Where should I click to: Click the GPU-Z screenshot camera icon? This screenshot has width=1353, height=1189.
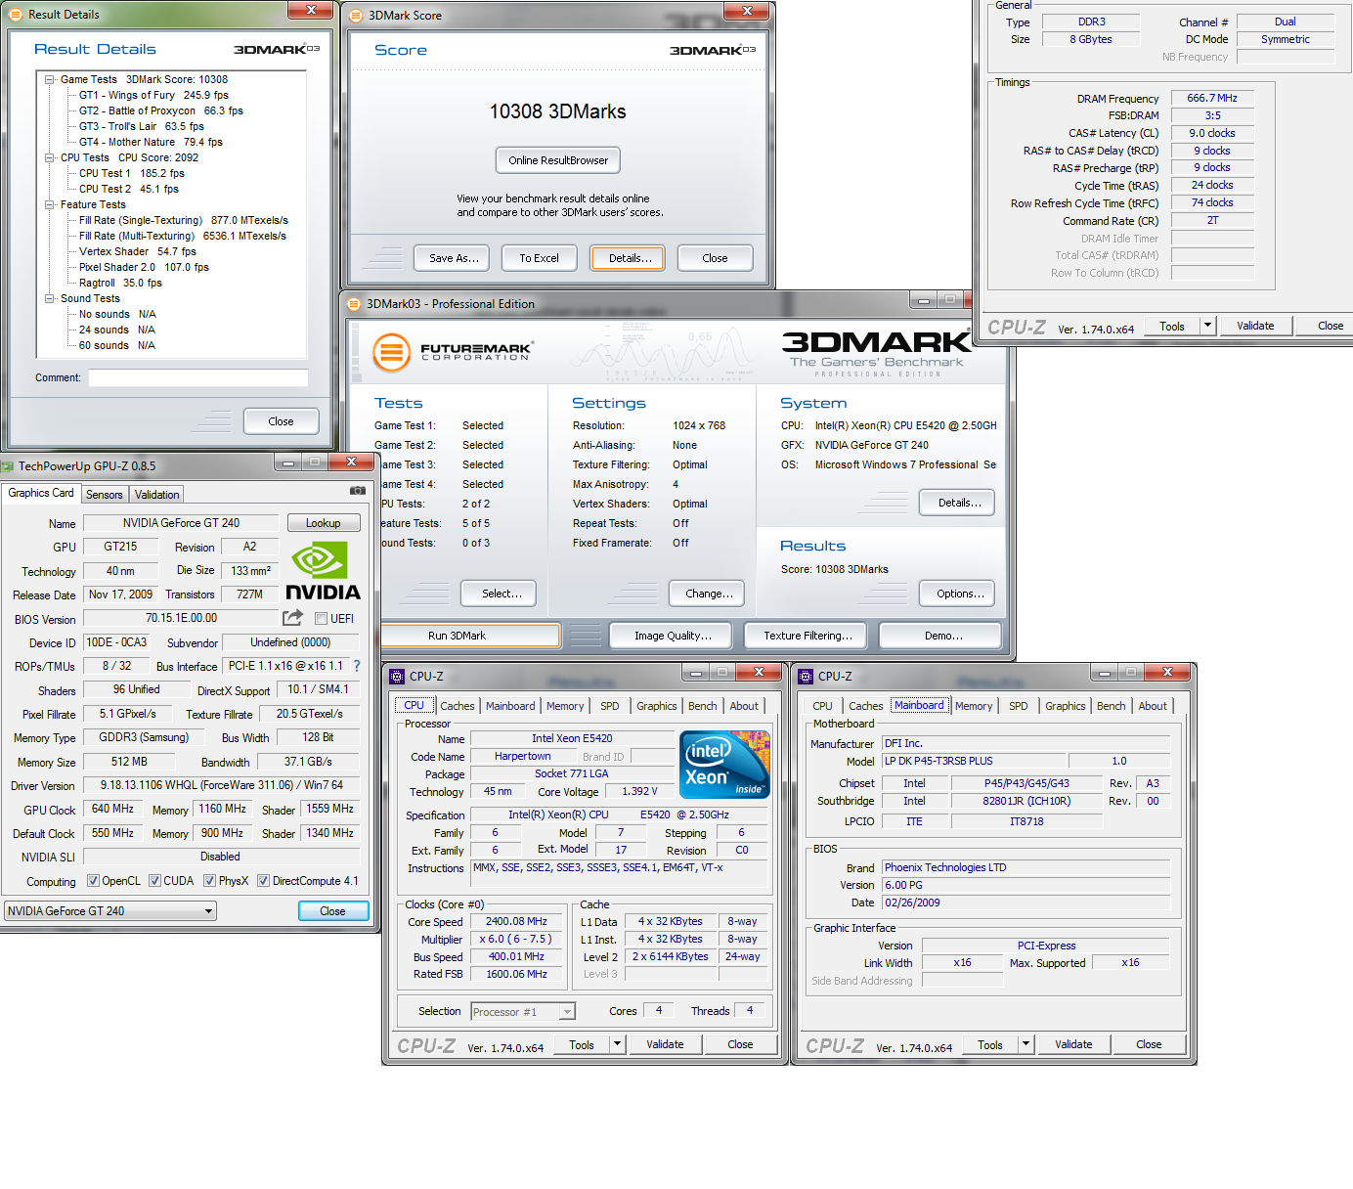[358, 491]
